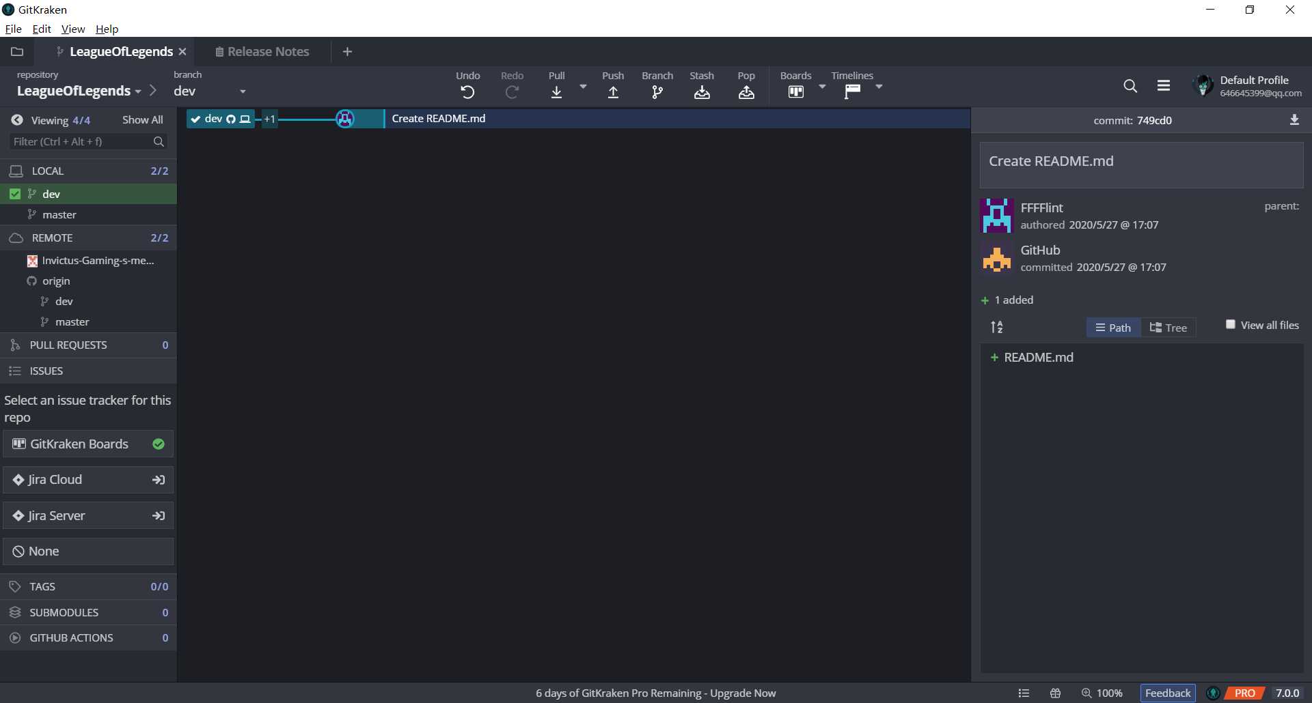The image size is (1312, 703).
Task: Open repository management folder icon
Action: pos(17,51)
